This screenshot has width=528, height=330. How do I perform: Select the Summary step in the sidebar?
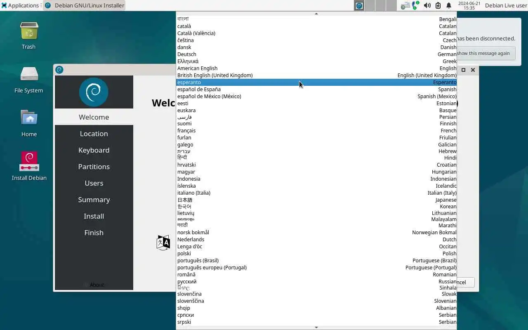click(x=94, y=200)
